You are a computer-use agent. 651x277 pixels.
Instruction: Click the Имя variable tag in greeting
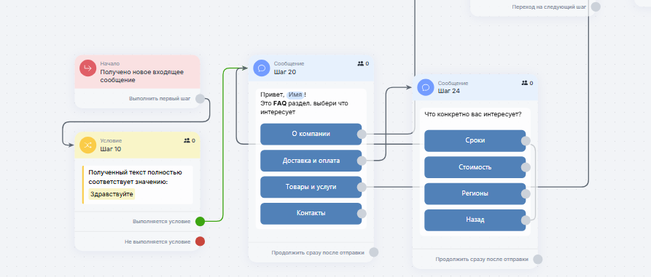point(295,95)
